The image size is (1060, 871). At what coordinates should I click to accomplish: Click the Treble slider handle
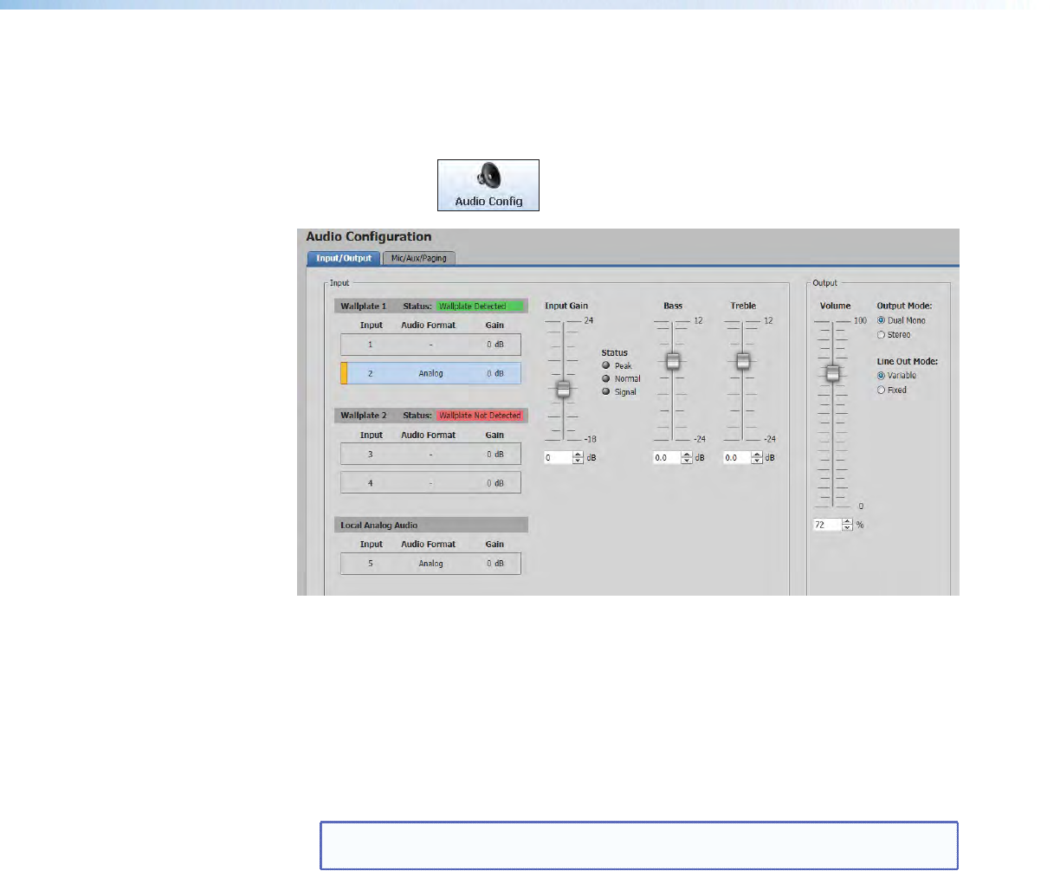742,361
